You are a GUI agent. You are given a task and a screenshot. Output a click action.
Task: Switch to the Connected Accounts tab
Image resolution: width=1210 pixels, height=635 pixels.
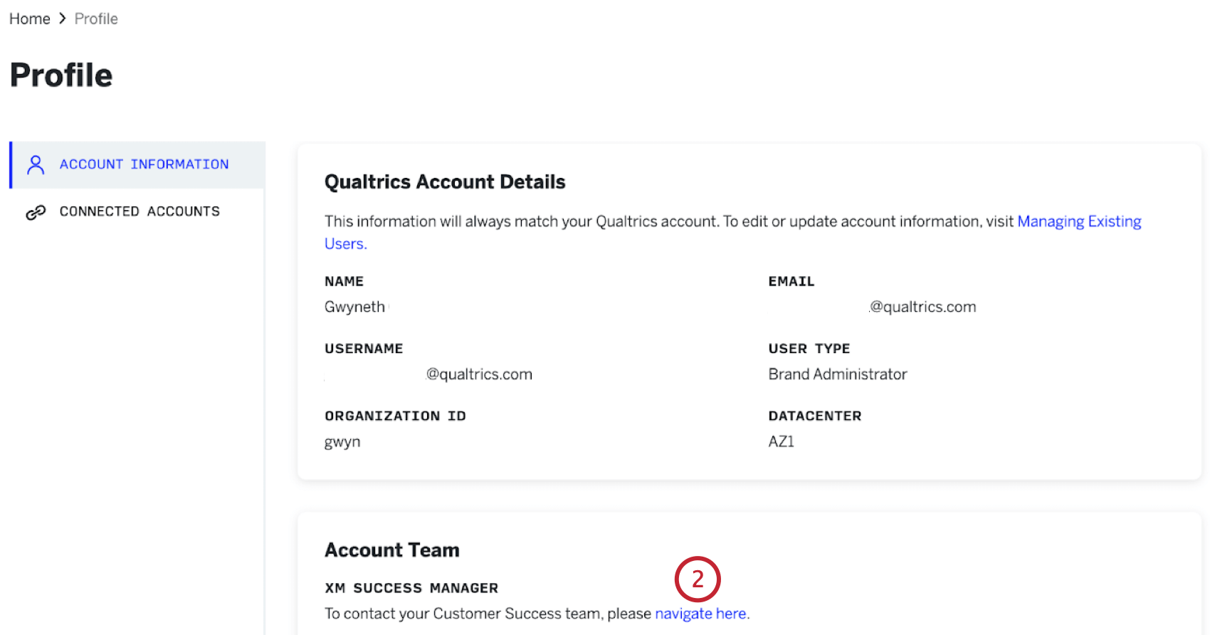(x=138, y=211)
